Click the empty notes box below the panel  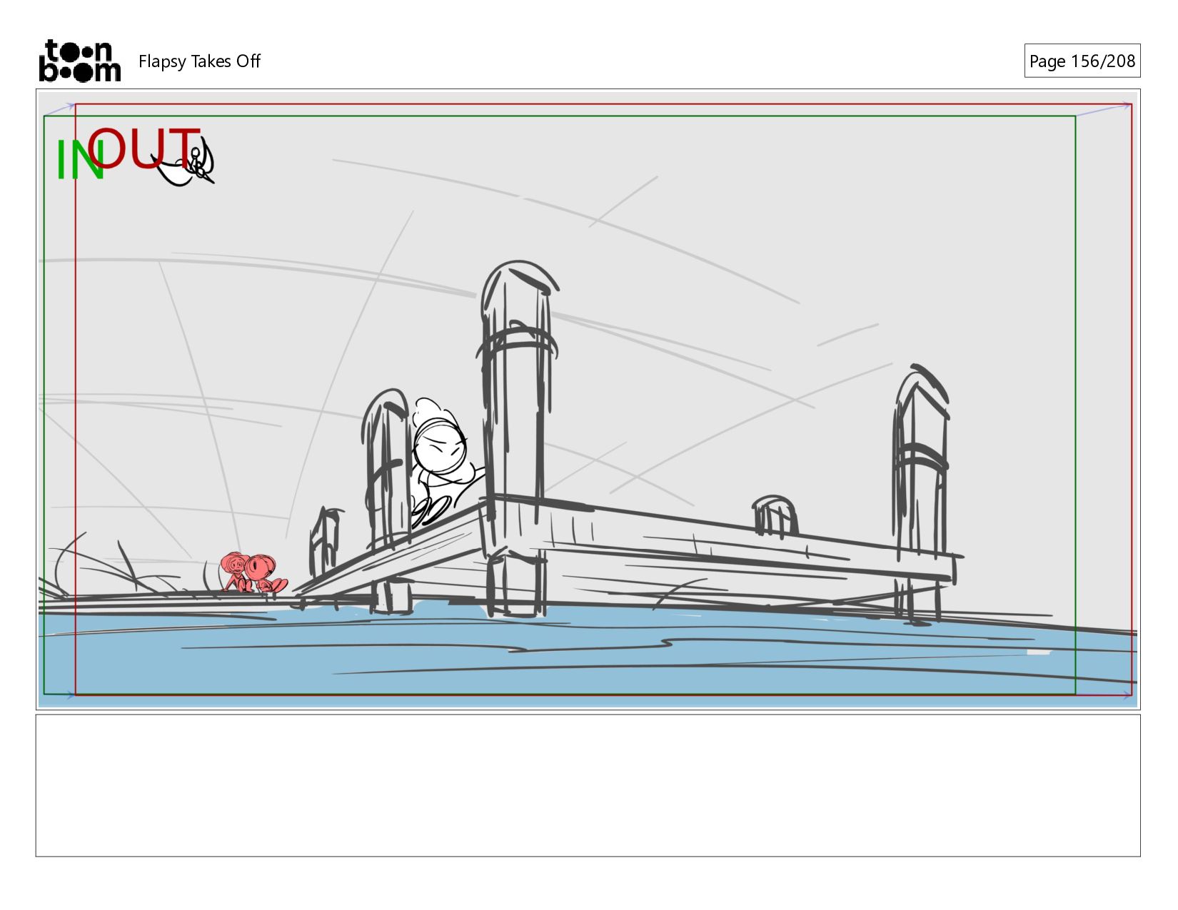pyautogui.click(x=588, y=785)
